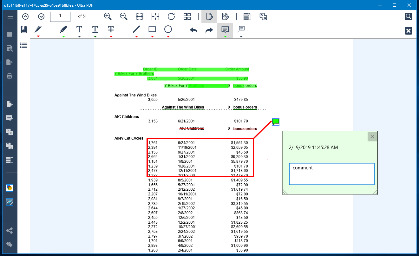Close the green comment popup
The width and height of the screenshot is (419, 256).
tap(372, 136)
